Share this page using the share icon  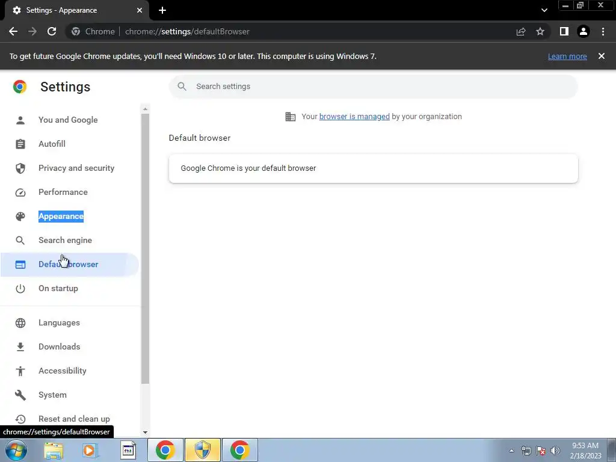tap(521, 31)
